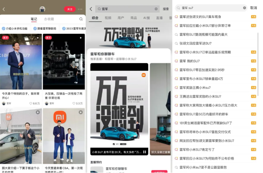Clear the 雷军 su7 search input
This screenshot has height=173, width=263.
coord(244,8)
